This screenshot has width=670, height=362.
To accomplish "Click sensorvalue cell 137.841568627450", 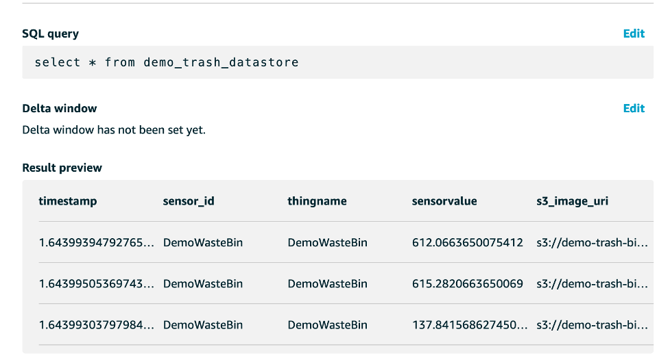I will click(470, 324).
